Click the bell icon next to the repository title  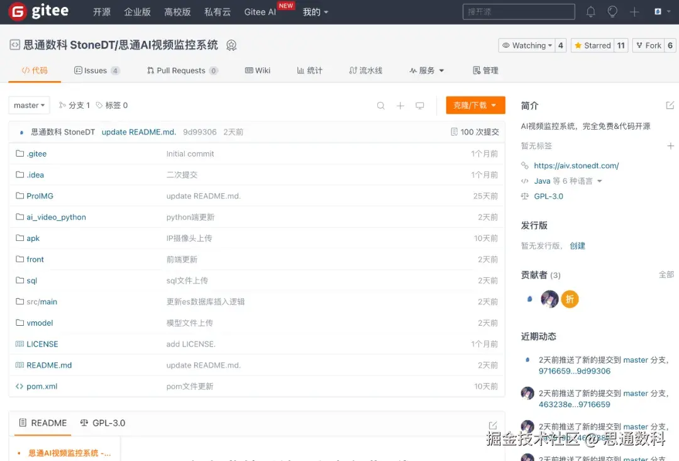coord(231,45)
